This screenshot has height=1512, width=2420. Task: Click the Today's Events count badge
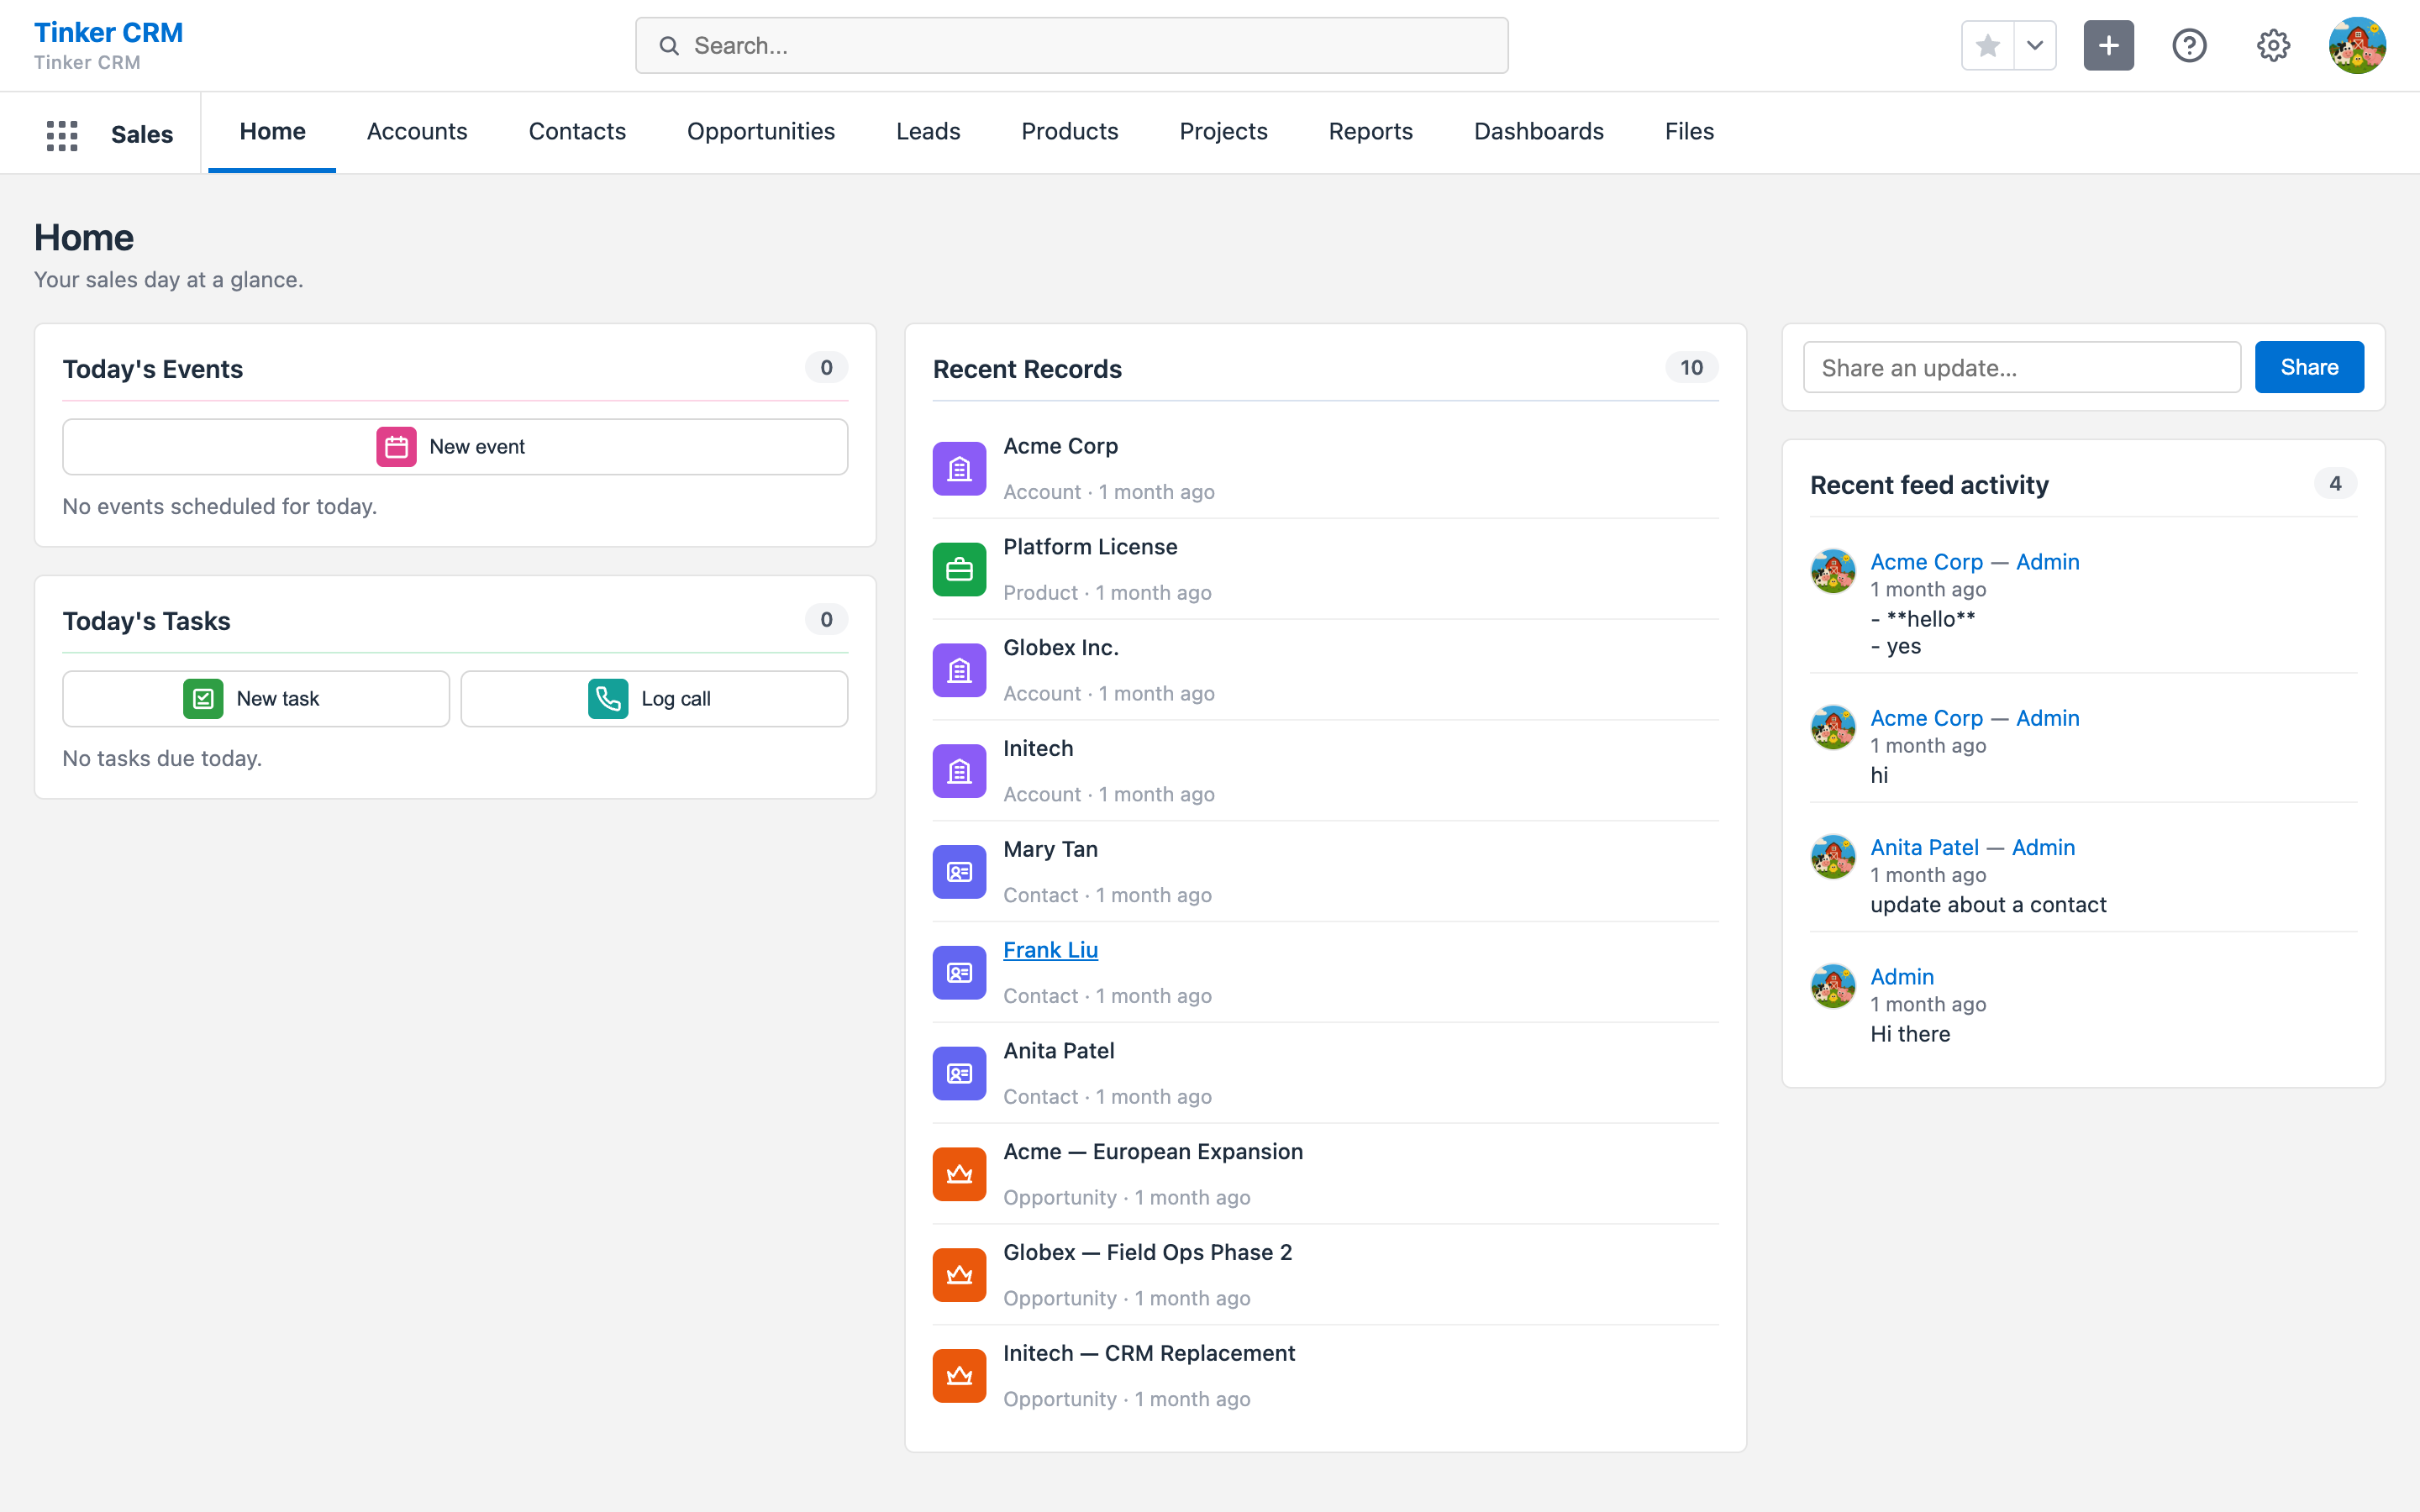tap(826, 368)
